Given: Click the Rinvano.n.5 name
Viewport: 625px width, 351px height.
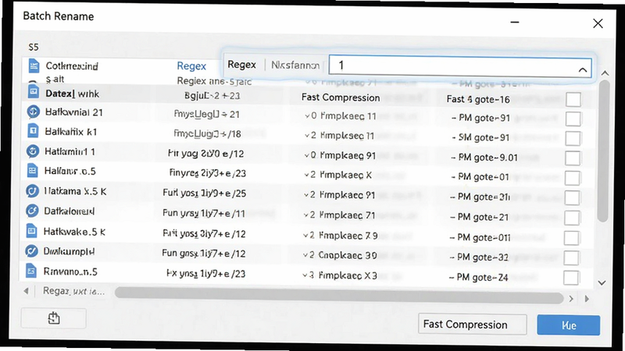Looking at the screenshot, I should pyautogui.click(x=70, y=271).
